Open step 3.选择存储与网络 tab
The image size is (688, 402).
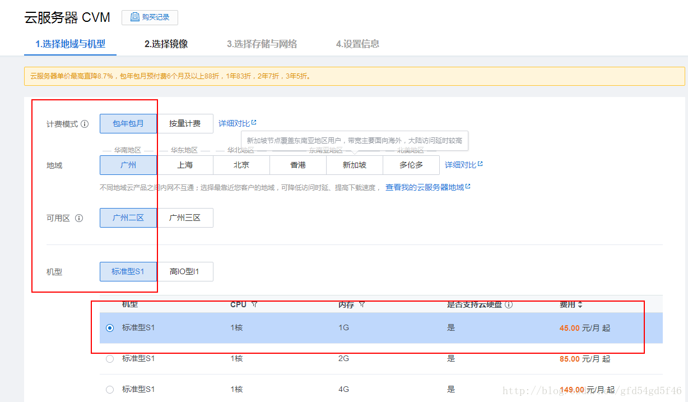(262, 44)
